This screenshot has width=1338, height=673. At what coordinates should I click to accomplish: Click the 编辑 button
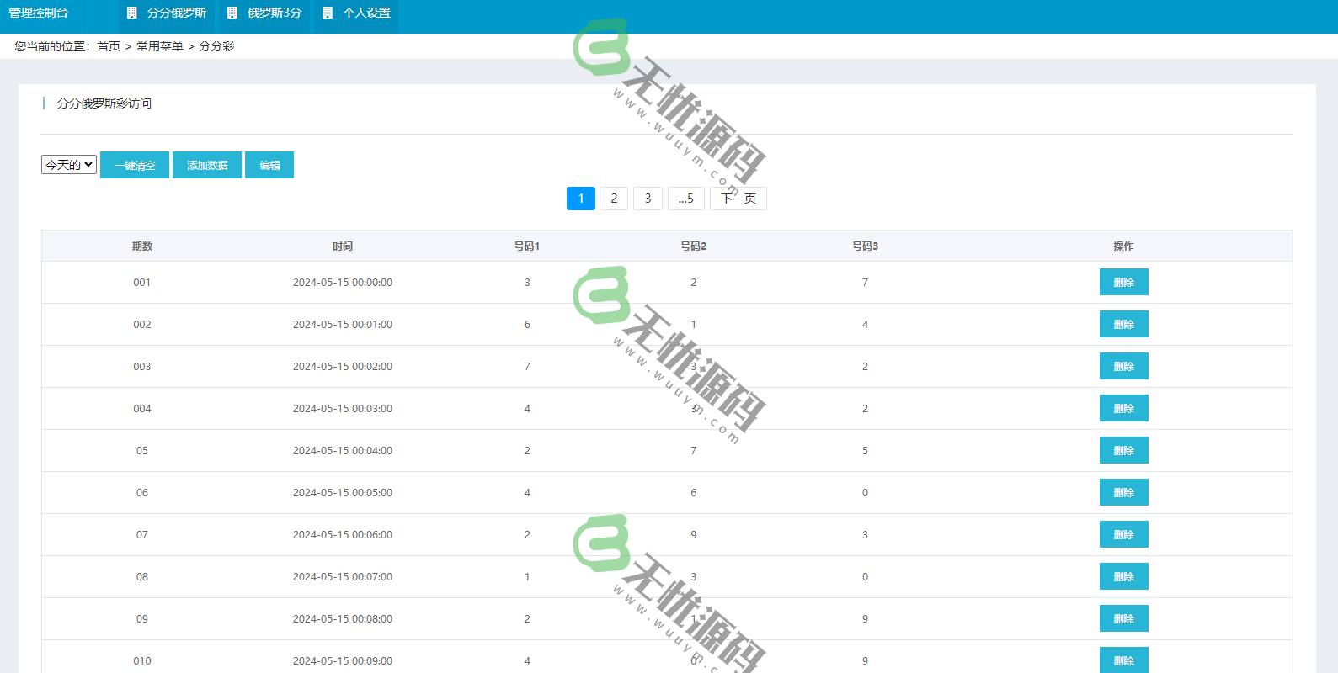tap(269, 165)
